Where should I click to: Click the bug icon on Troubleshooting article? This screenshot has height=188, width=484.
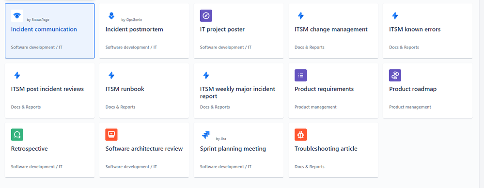click(x=301, y=135)
